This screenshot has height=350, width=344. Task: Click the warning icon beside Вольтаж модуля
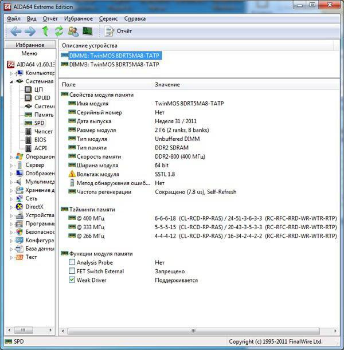point(72,174)
